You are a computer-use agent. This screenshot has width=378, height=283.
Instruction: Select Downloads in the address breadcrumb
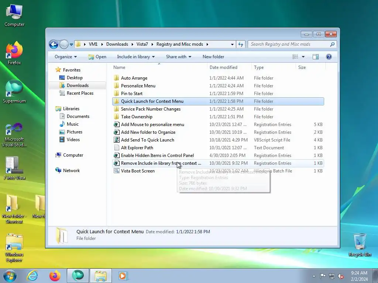pyautogui.click(x=117, y=44)
